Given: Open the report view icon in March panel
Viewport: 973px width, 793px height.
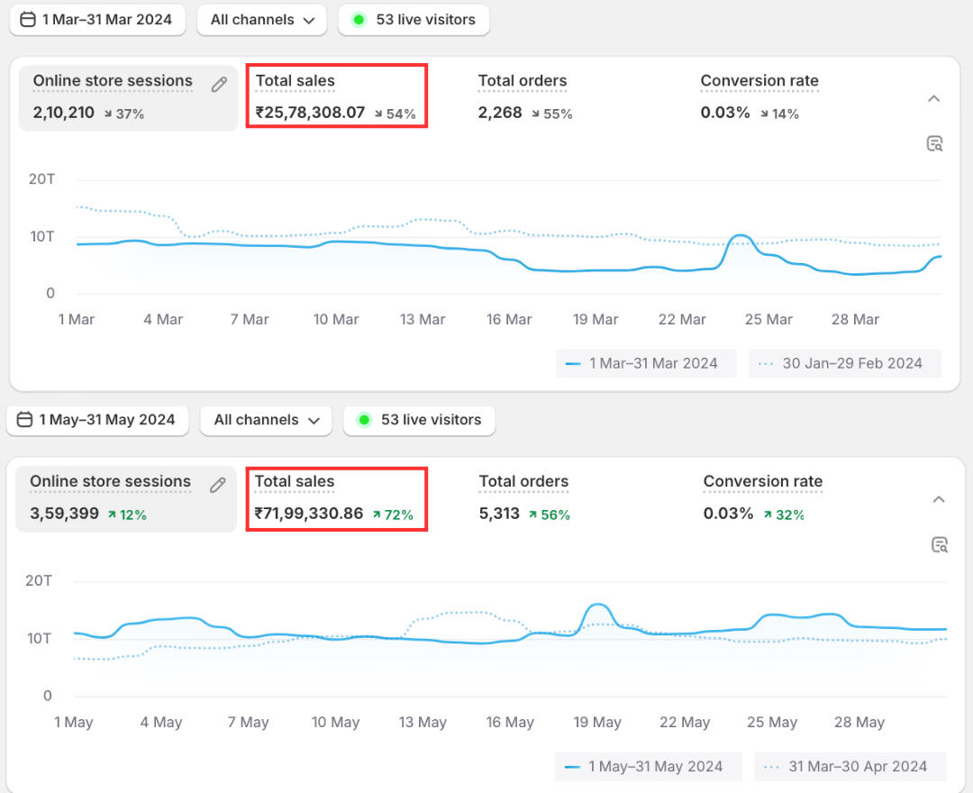Looking at the screenshot, I should pyautogui.click(x=934, y=143).
